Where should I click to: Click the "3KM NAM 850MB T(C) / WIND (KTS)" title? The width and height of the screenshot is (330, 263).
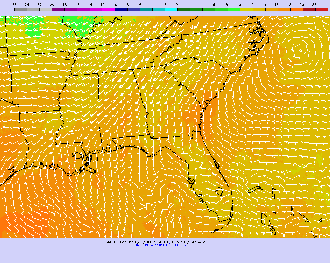[x=136, y=242]
